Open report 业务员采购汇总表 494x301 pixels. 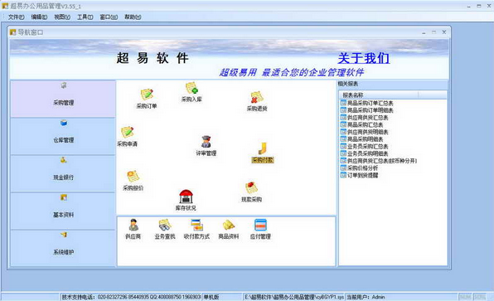point(364,146)
